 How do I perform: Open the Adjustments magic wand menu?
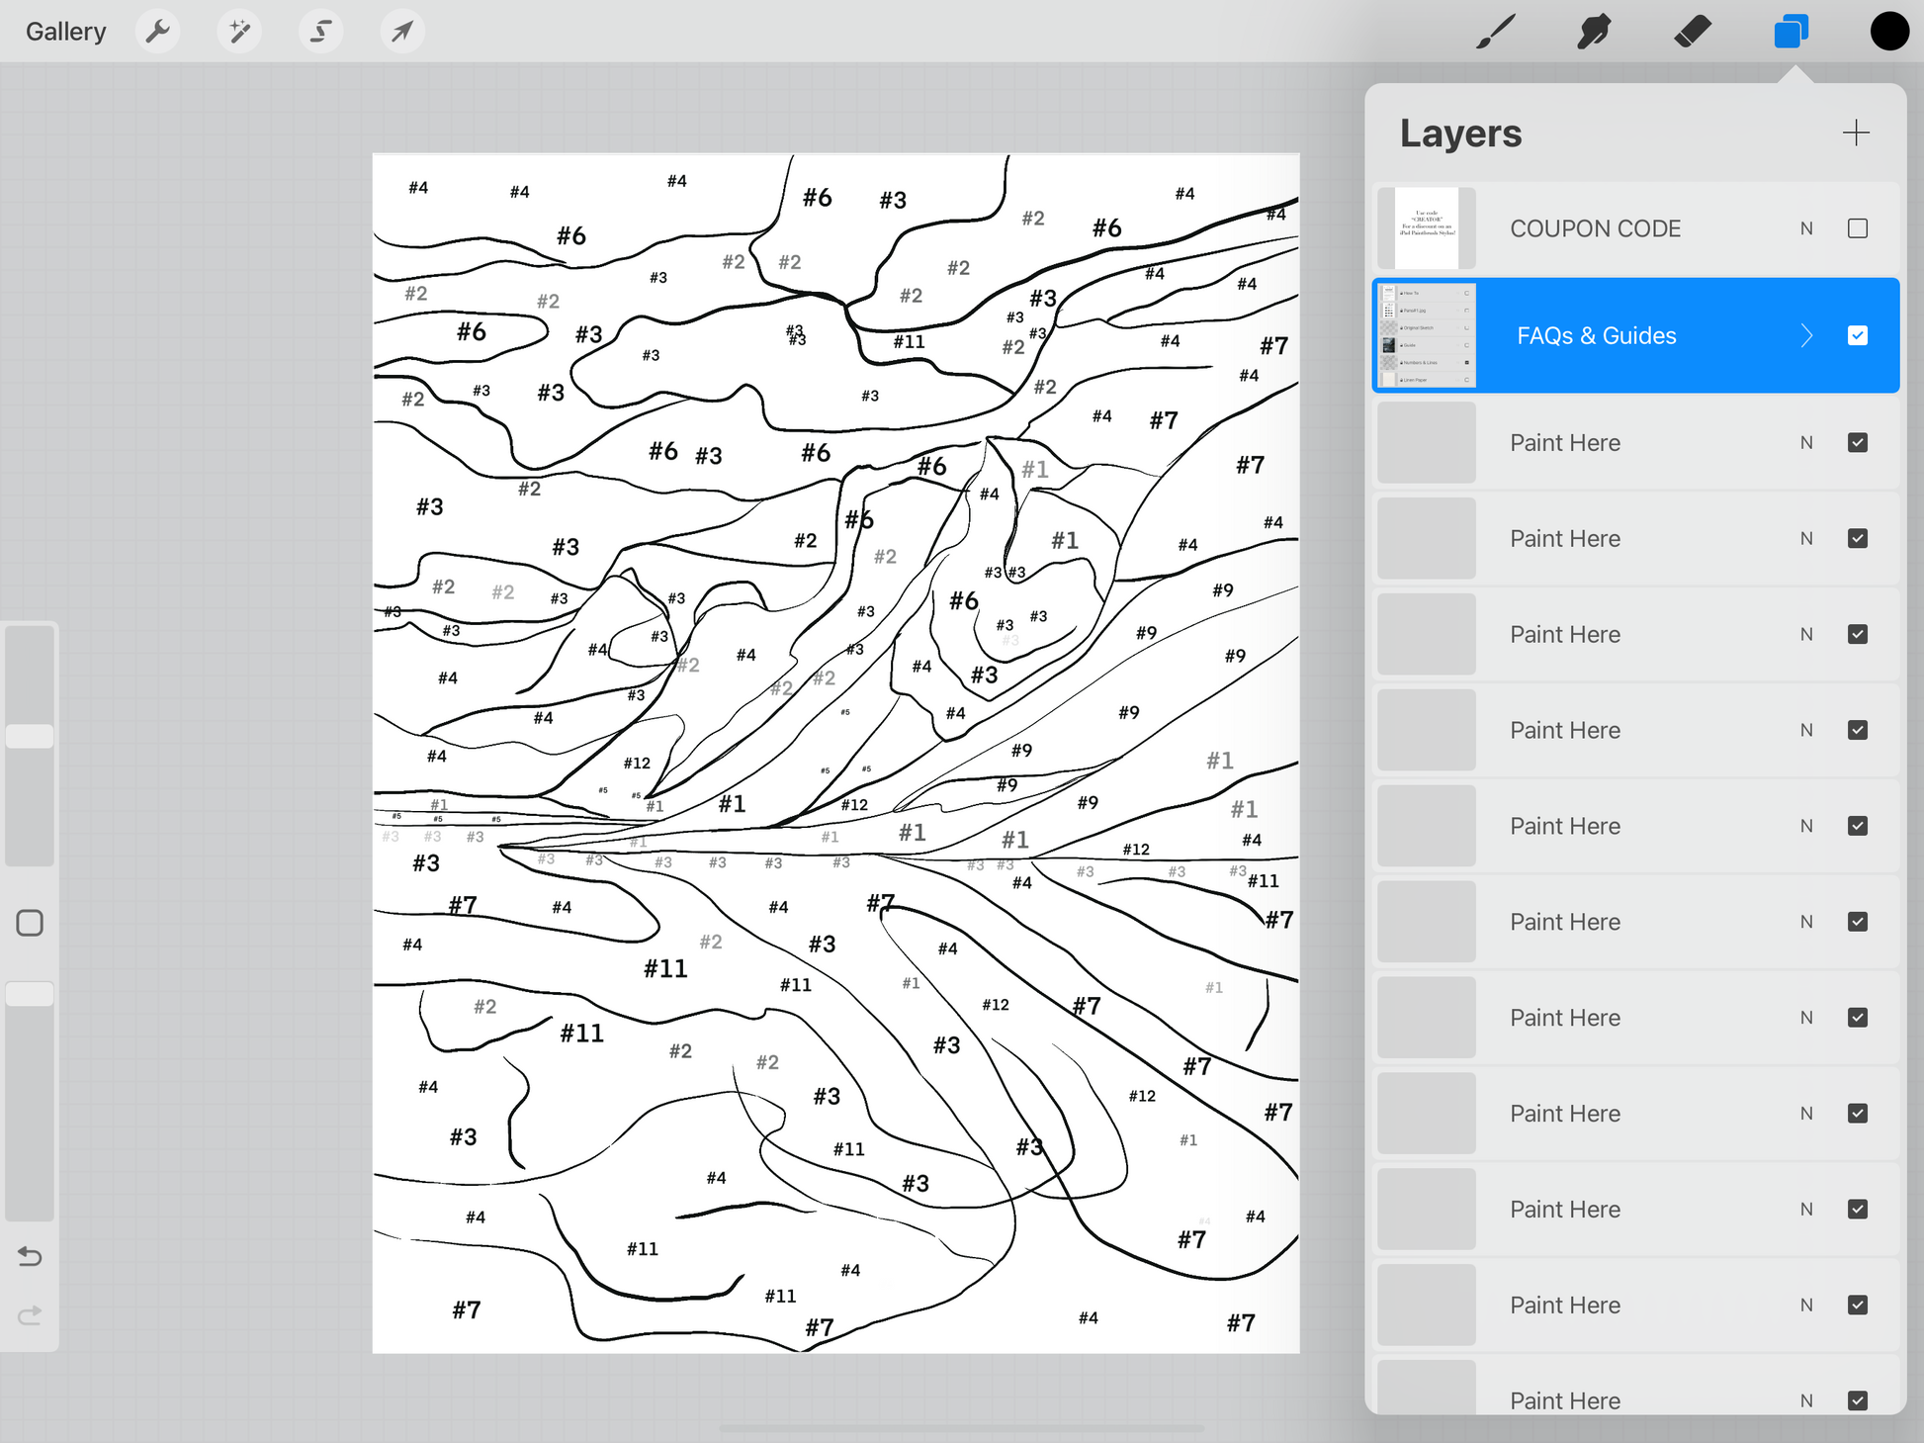coord(239,32)
